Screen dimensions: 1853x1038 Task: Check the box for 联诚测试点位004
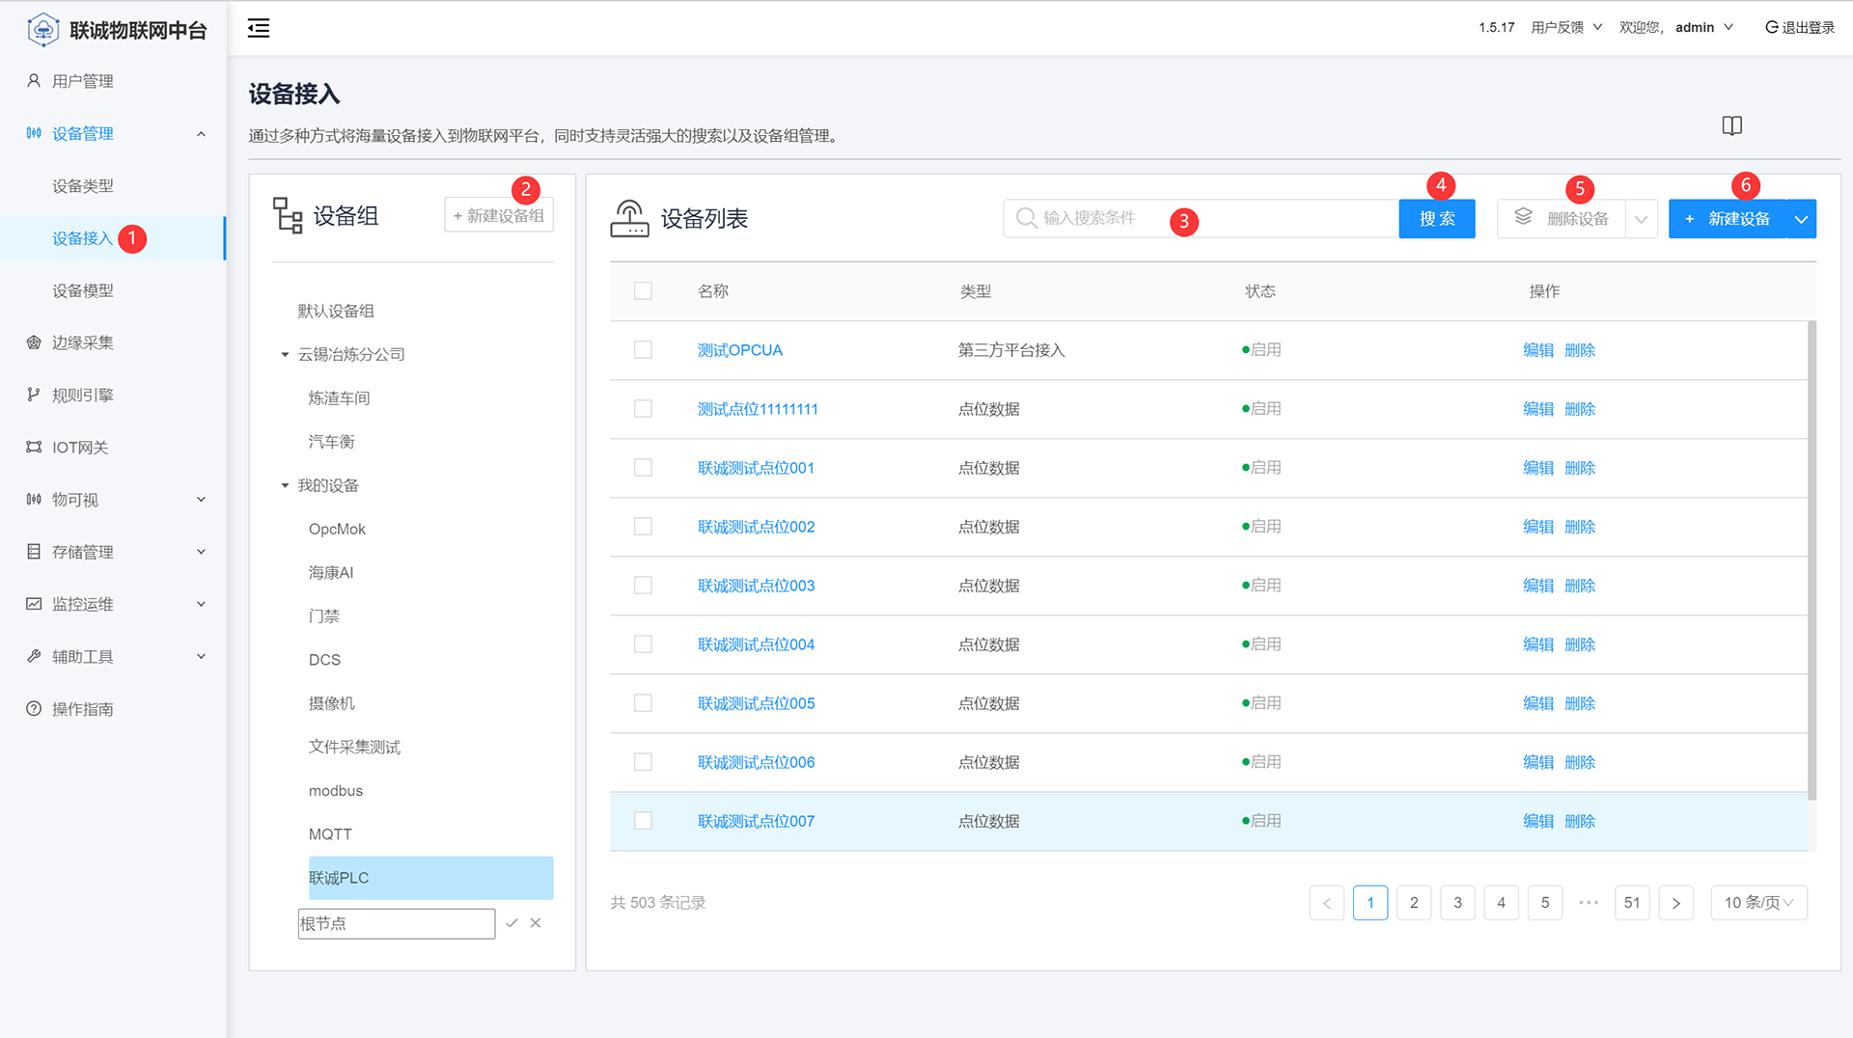(x=643, y=644)
